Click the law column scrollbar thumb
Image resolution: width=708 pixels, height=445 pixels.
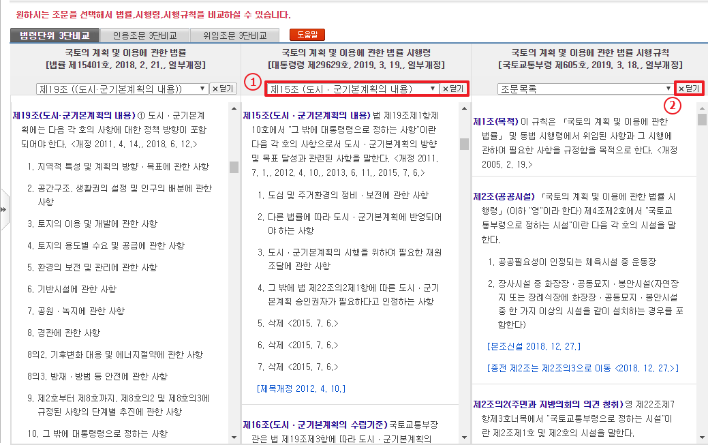[x=234, y=167]
